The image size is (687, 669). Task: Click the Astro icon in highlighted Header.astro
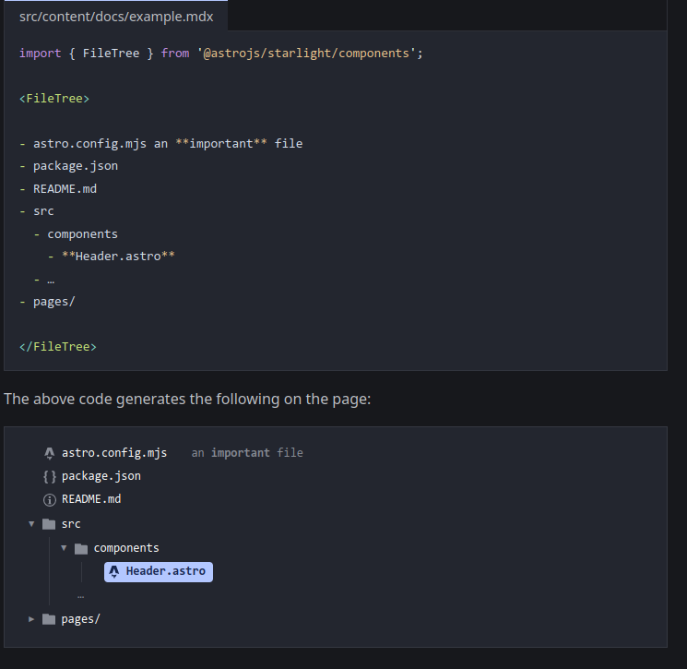[114, 572]
